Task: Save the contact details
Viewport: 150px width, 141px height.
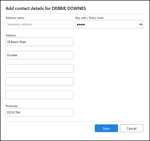Action: tap(106, 128)
